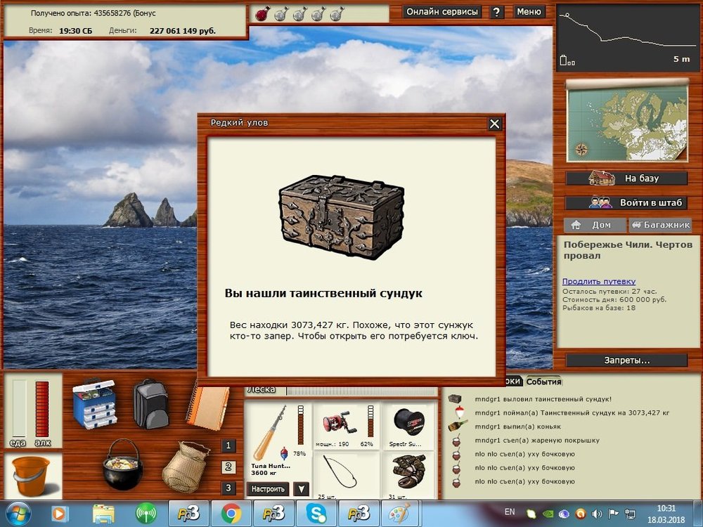
Task: Switch to tackle slot 3
Action: tap(228, 488)
